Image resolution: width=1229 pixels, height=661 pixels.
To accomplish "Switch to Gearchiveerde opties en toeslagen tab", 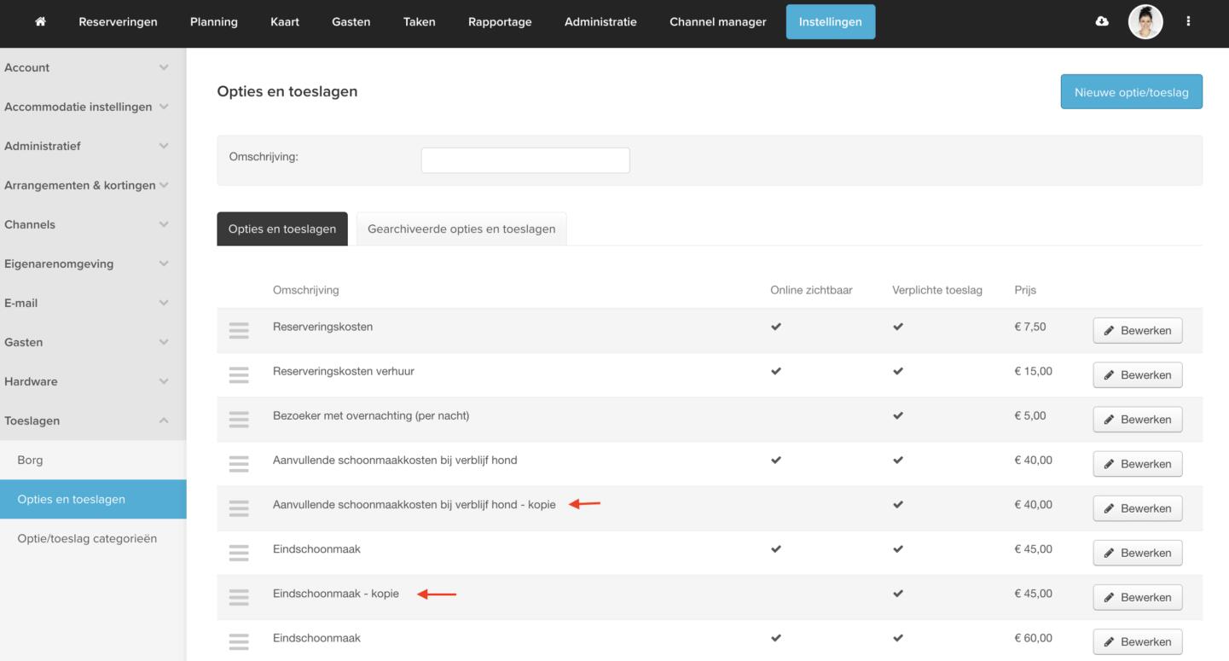I will 461,229.
